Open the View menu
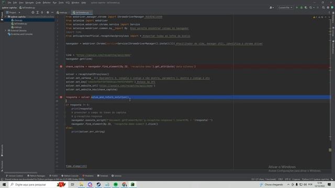The width and height of the screenshot is (335, 188). point(21,3)
